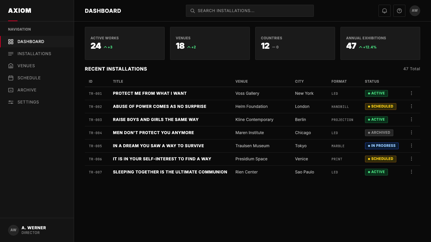Open row actions menu for TR-003
431x242 pixels.
click(411, 120)
